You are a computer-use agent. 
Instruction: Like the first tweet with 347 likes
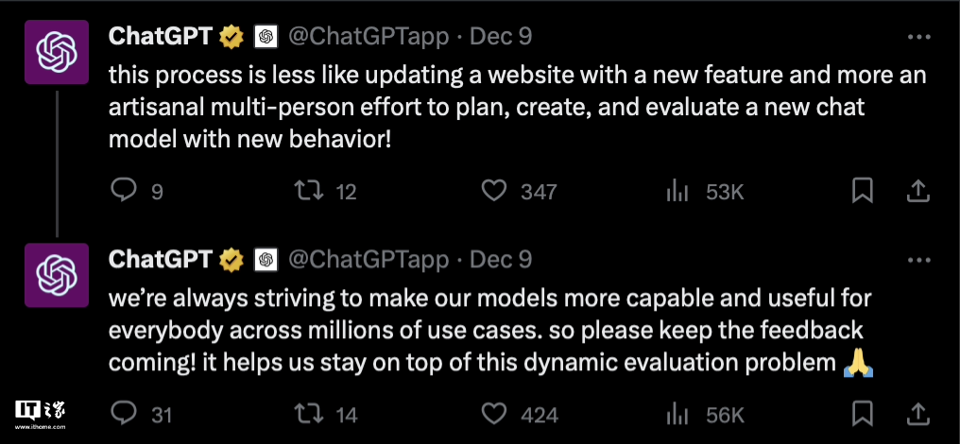coord(495,192)
